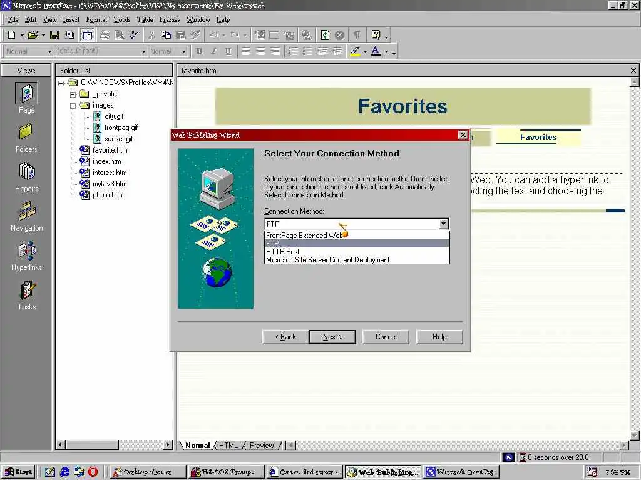This screenshot has height=480, width=641.
Task: Click the Publish Web toolbar icon
Action: click(x=70, y=35)
